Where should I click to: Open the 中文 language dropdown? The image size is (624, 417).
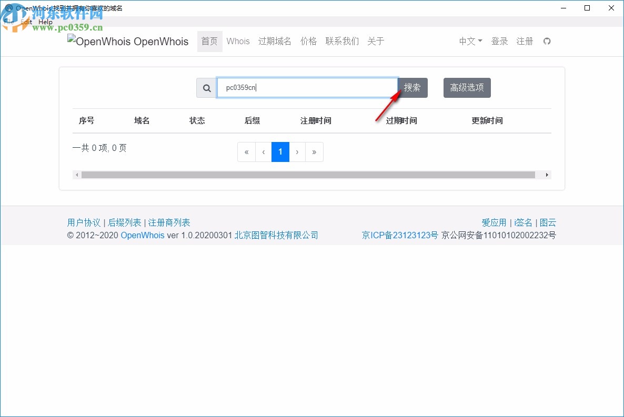point(469,41)
